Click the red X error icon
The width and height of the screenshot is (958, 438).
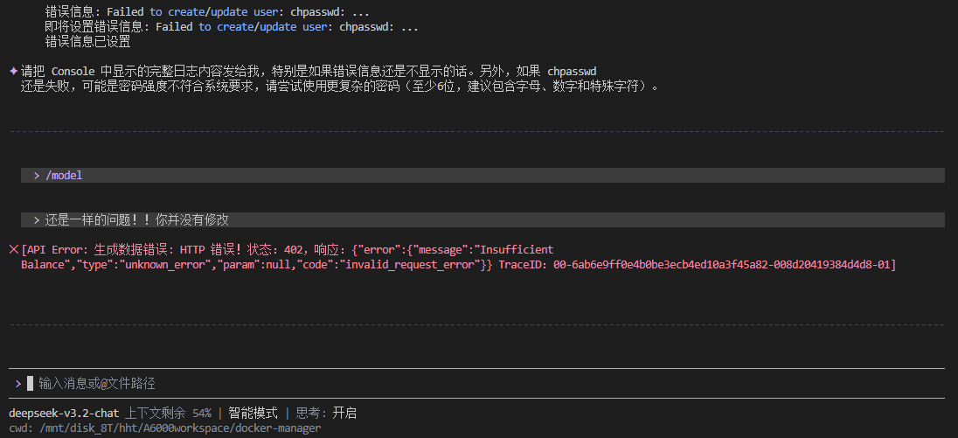(x=13, y=250)
